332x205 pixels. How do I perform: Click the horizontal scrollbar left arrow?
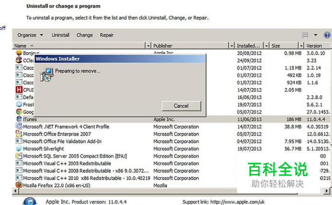pos(15,191)
